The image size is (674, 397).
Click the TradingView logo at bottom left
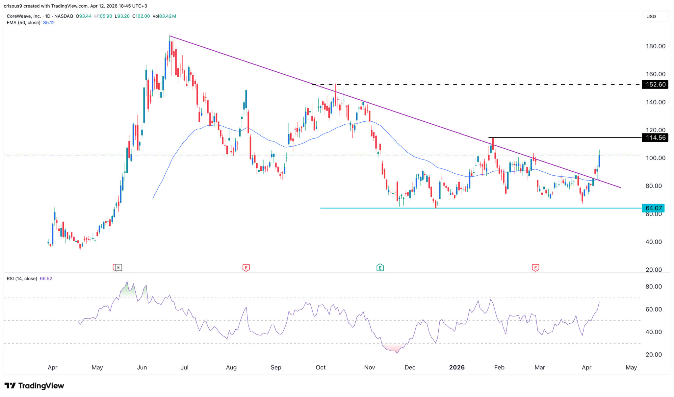34,385
